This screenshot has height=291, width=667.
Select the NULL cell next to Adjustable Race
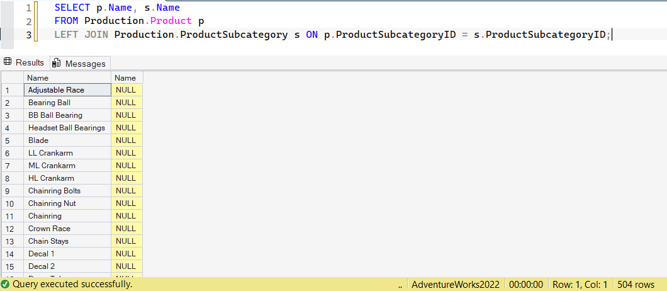pyautogui.click(x=126, y=90)
